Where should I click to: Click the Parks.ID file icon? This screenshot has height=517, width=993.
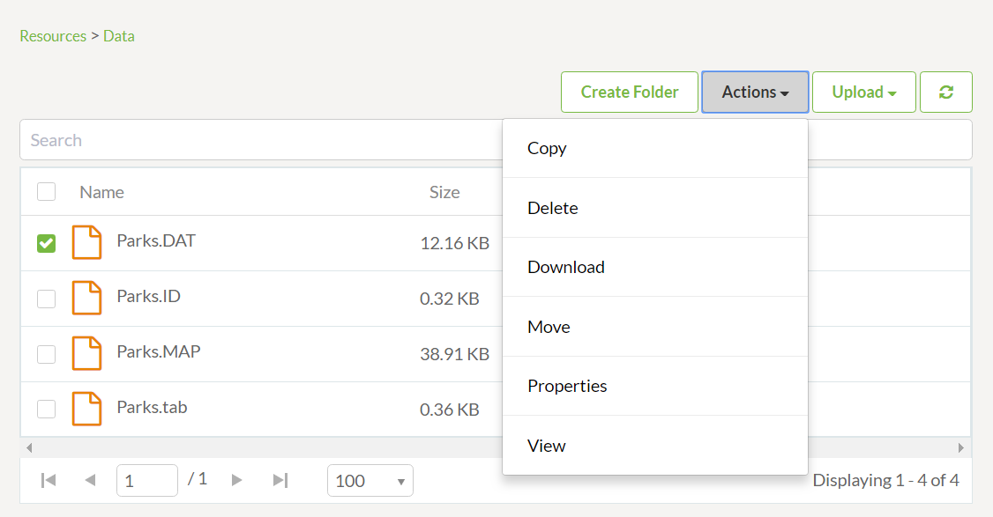tap(86, 298)
